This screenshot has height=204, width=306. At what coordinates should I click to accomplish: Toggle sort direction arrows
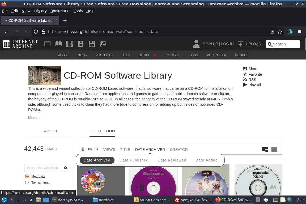pyautogui.click(x=83, y=149)
